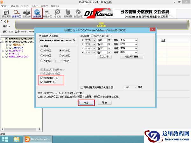The height and width of the screenshot is (143, 191).
Task: Toggle the Create MSR partition (创建MSR分区) checkbox
Action: point(42,82)
